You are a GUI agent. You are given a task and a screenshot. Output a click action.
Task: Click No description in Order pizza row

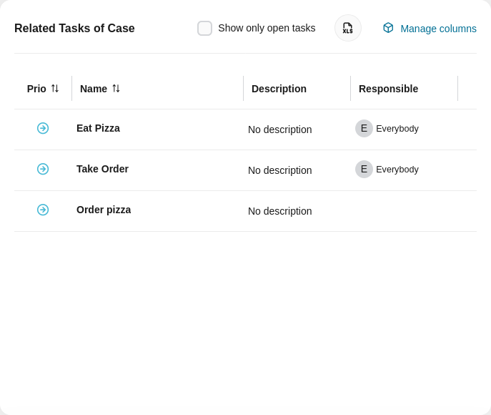coord(280,211)
